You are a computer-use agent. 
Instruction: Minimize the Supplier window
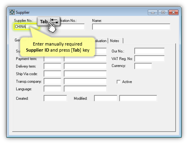153,12
